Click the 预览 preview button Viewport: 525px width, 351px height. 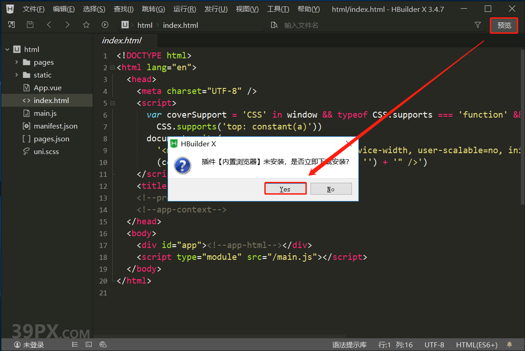(504, 26)
